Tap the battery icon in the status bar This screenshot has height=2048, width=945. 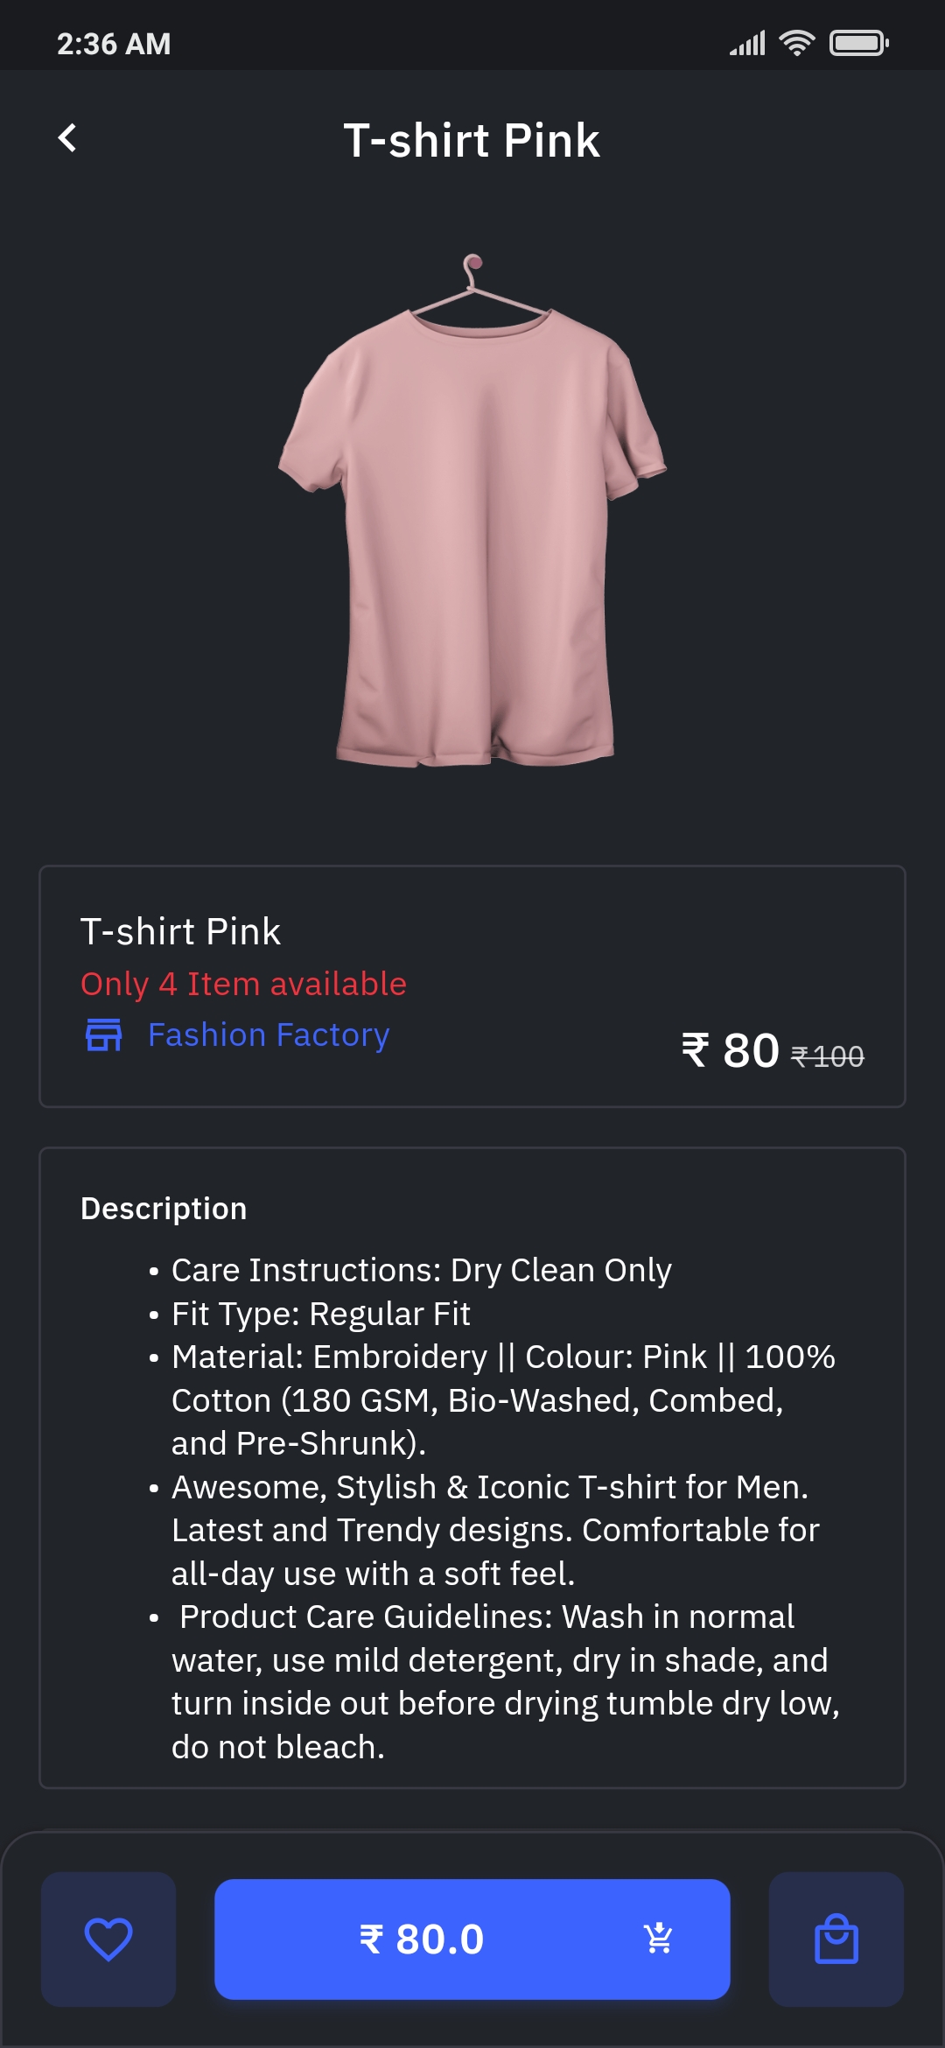click(x=858, y=43)
